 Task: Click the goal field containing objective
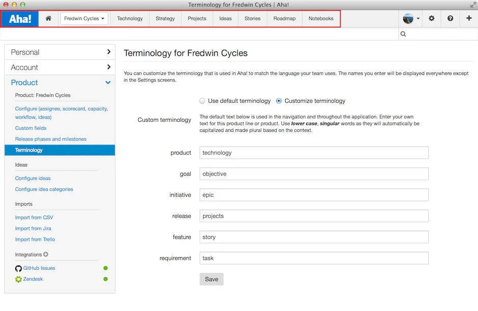coord(314,174)
